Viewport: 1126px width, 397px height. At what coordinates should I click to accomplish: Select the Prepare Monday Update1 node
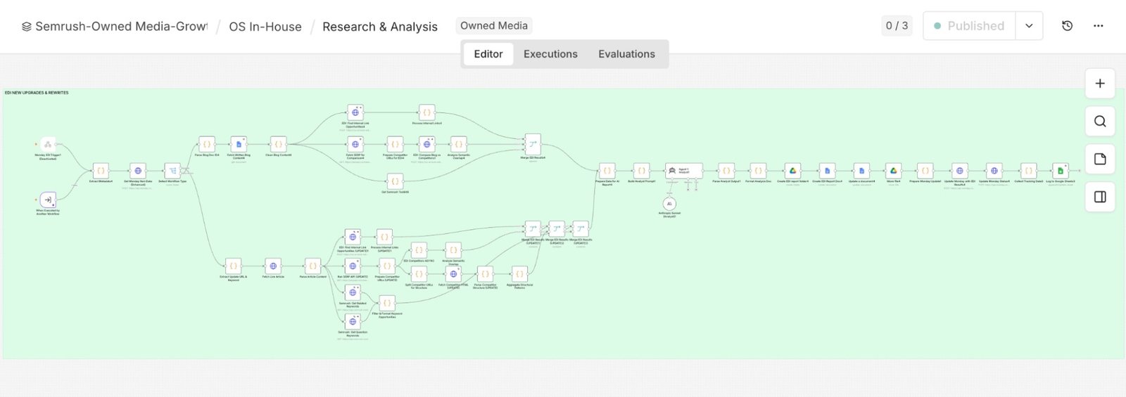click(x=925, y=171)
